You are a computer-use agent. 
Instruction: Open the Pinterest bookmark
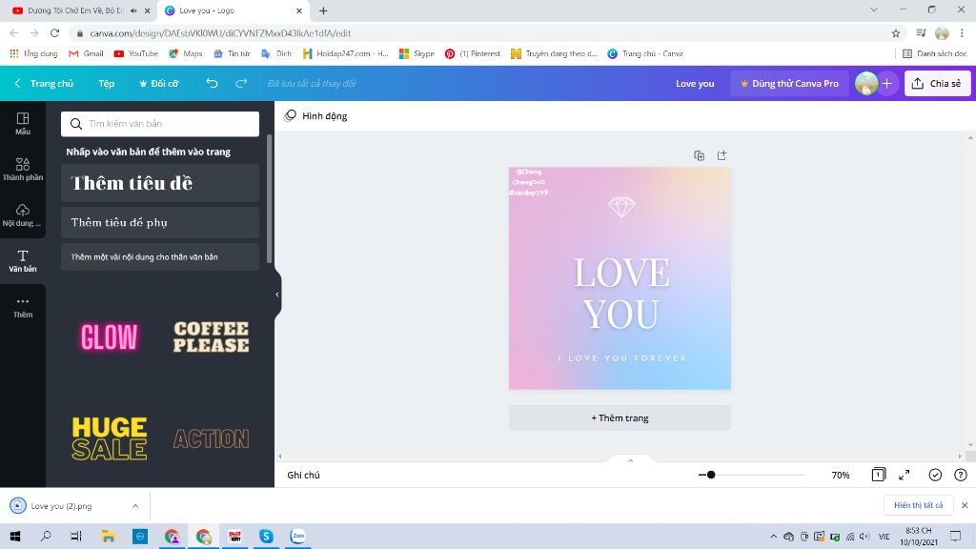(x=473, y=53)
